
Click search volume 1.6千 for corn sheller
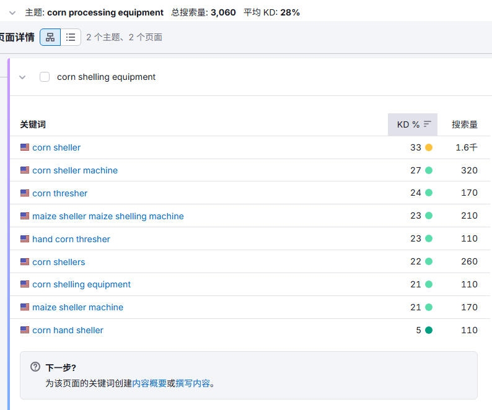pyautogui.click(x=467, y=147)
